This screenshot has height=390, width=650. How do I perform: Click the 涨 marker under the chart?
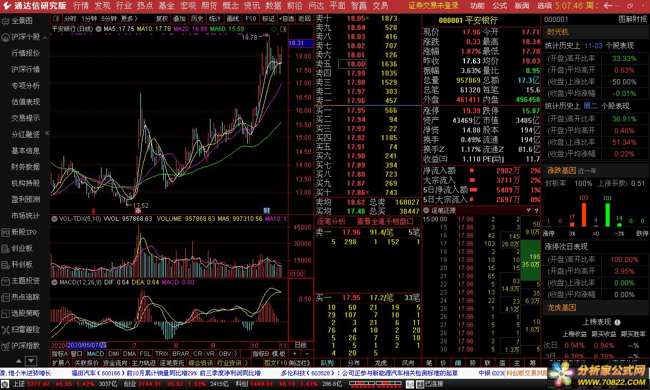tap(138, 210)
